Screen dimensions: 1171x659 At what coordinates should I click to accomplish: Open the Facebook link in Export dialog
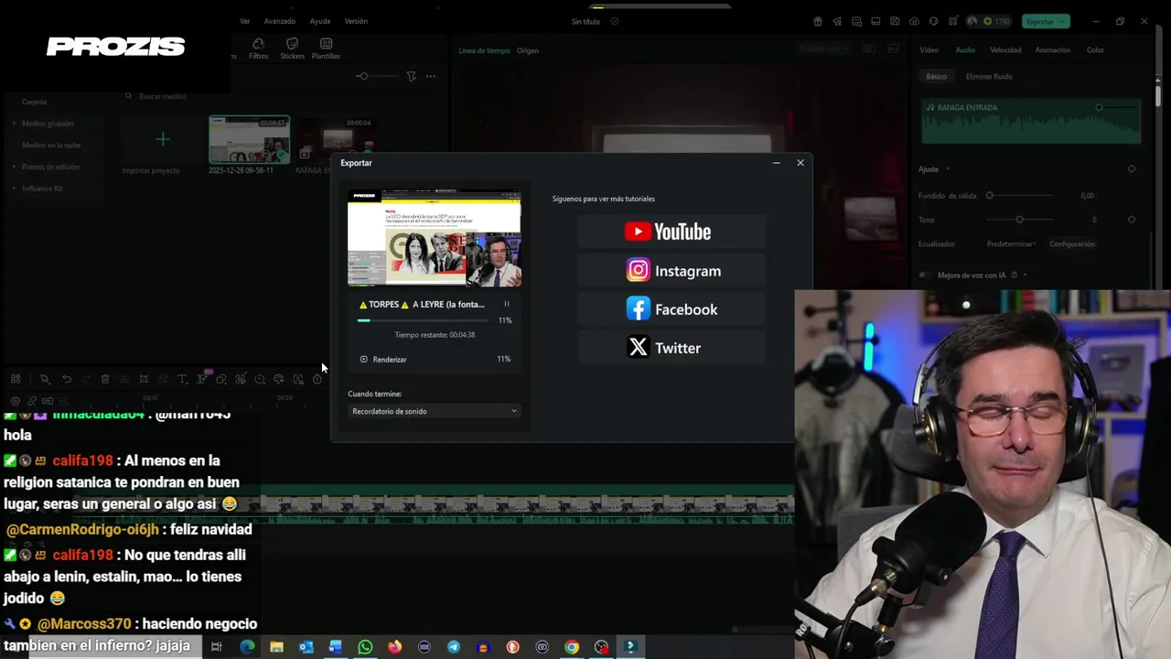[671, 309]
